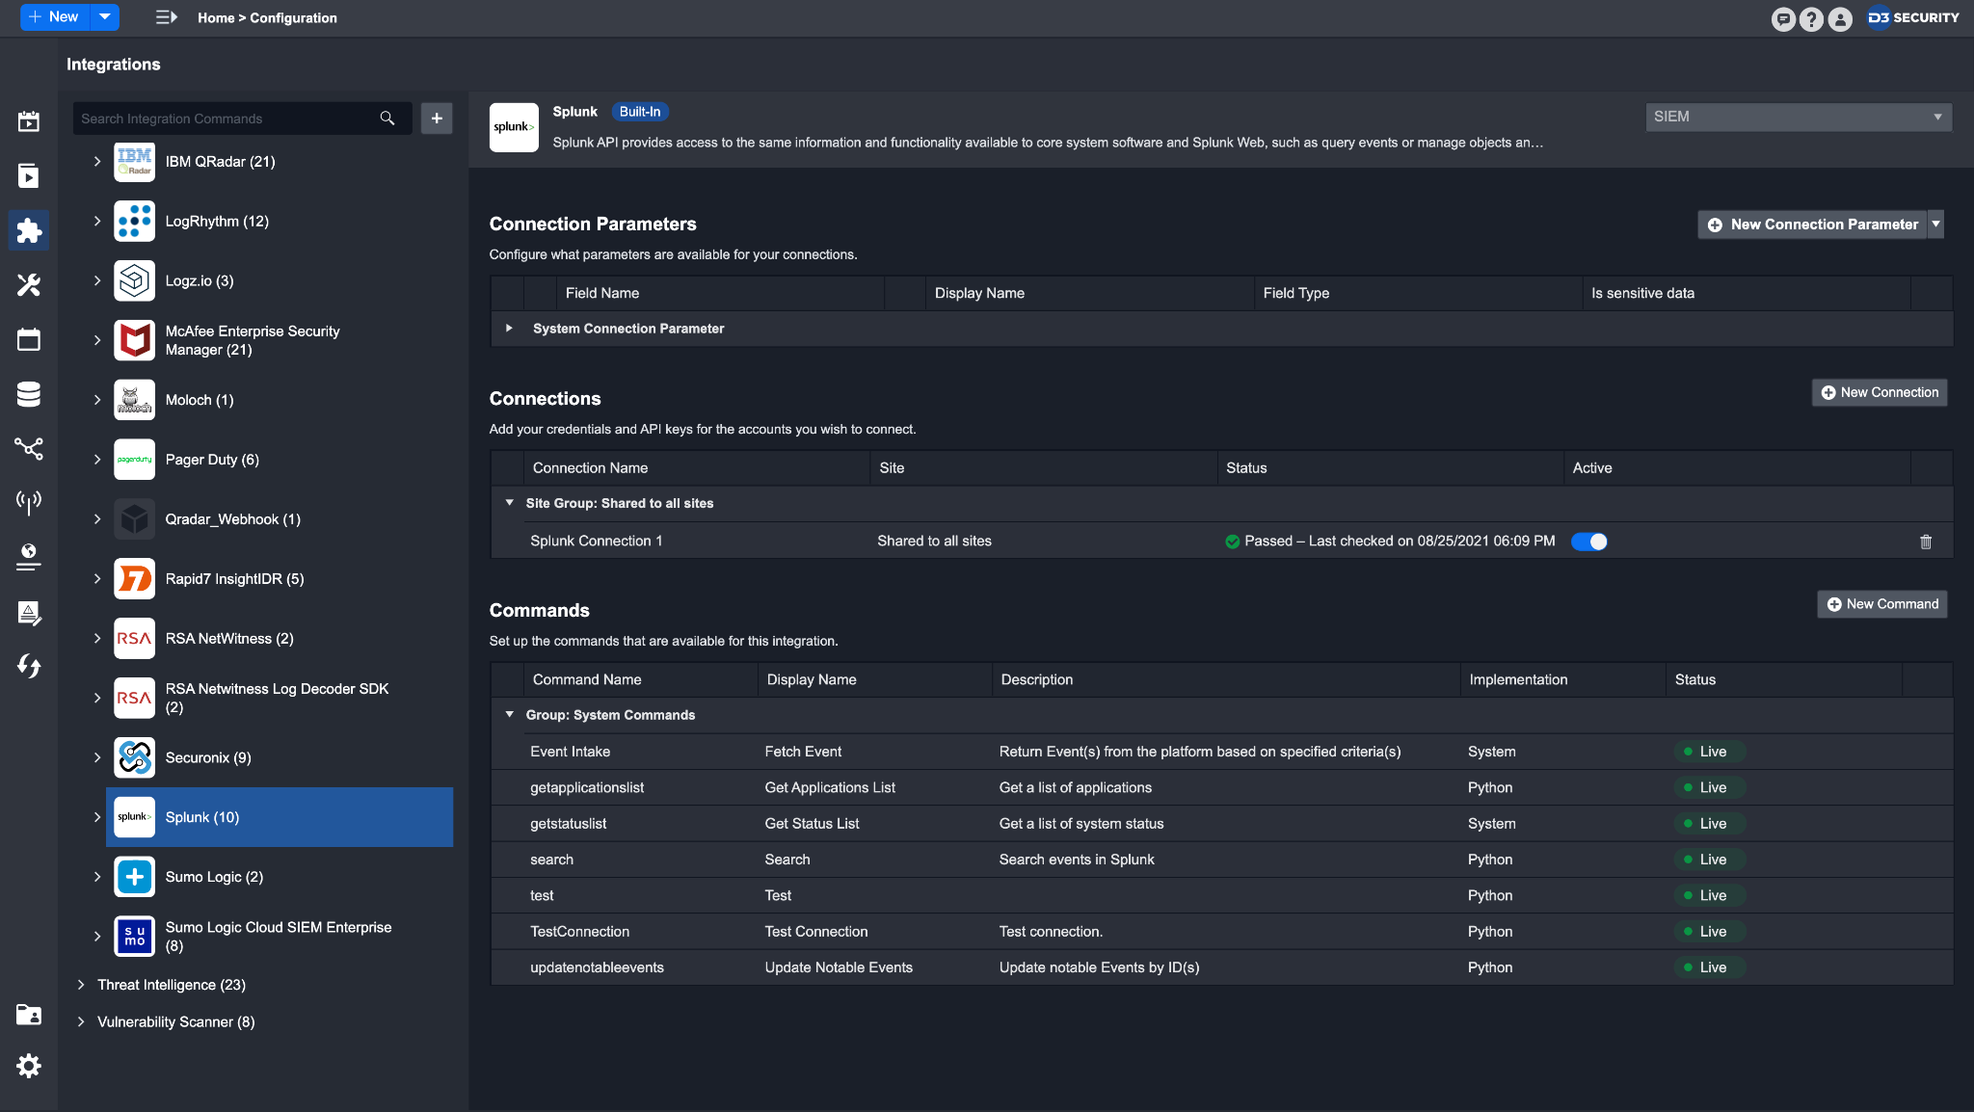The height and width of the screenshot is (1112, 1974).
Task: Select the Rapid7 InsightIDR integration
Action: (x=234, y=579)
